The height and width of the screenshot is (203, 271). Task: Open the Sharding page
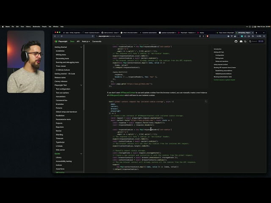pyautogui.click(x=59, y=134)
